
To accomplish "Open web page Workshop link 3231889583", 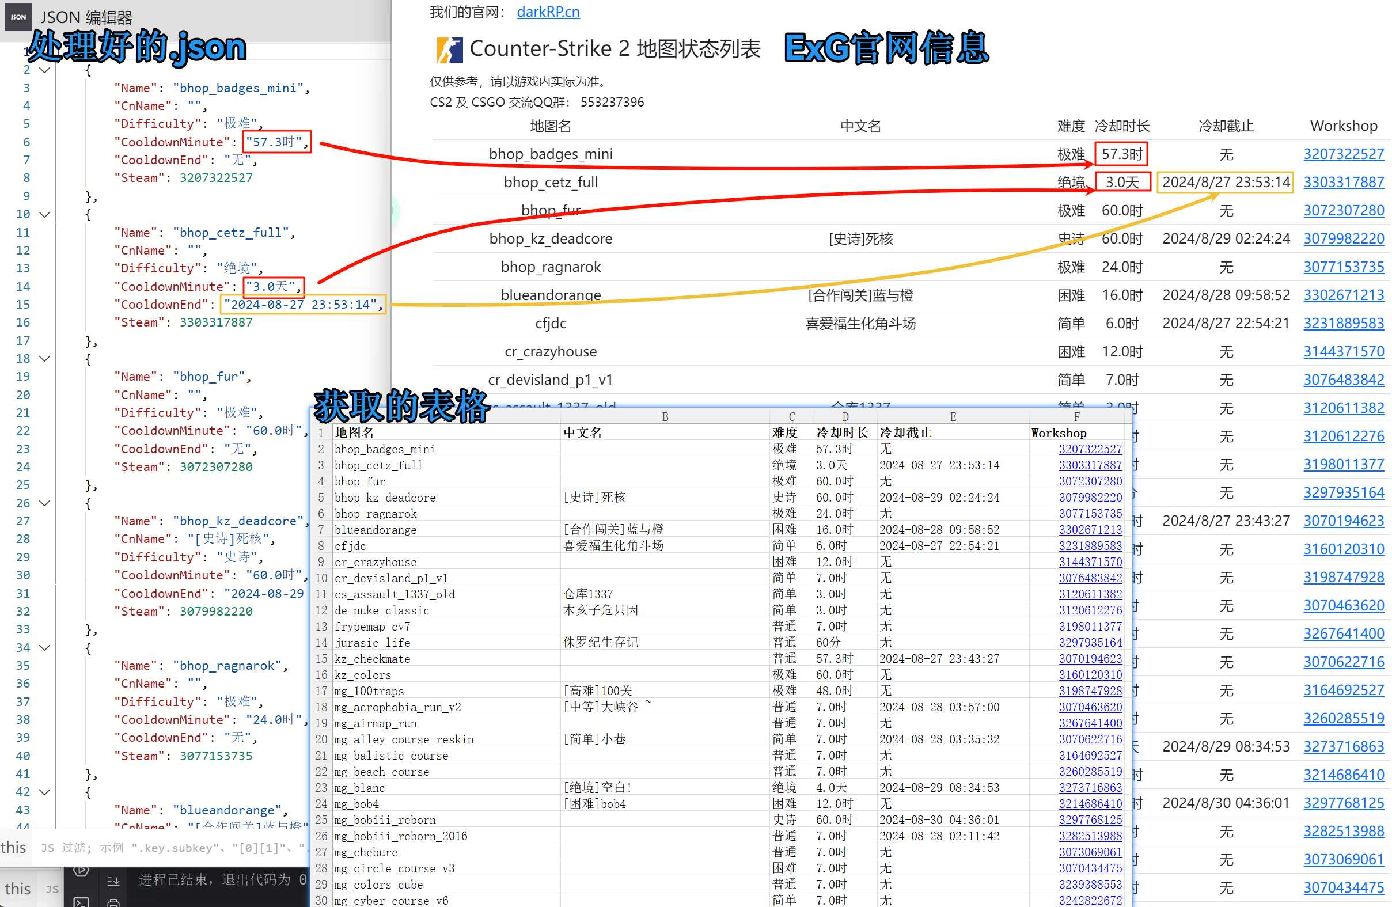I will pyautogui.click(x=1344, y=323).
